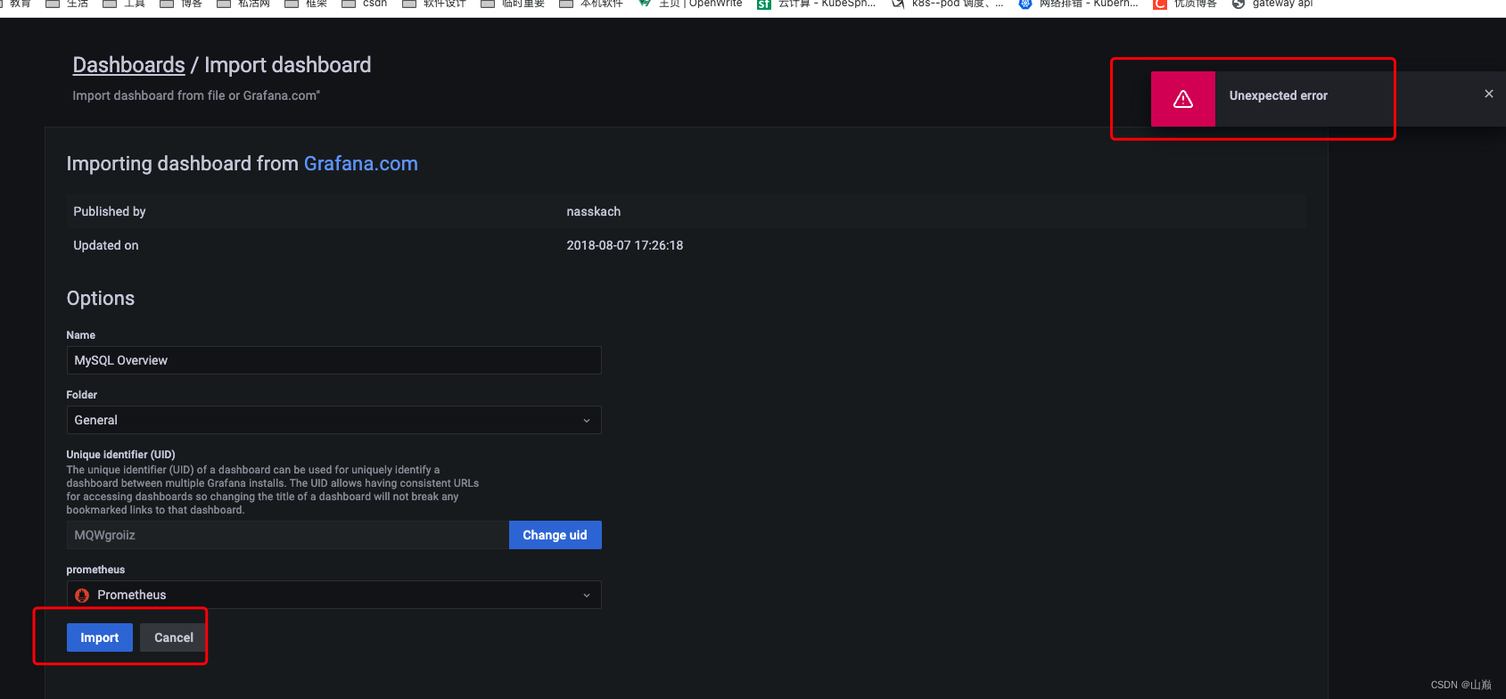This screenshot has width=1506, height=699.
Task: Go to Dashboards via breadcrumb link
Action: coord(128,65)
